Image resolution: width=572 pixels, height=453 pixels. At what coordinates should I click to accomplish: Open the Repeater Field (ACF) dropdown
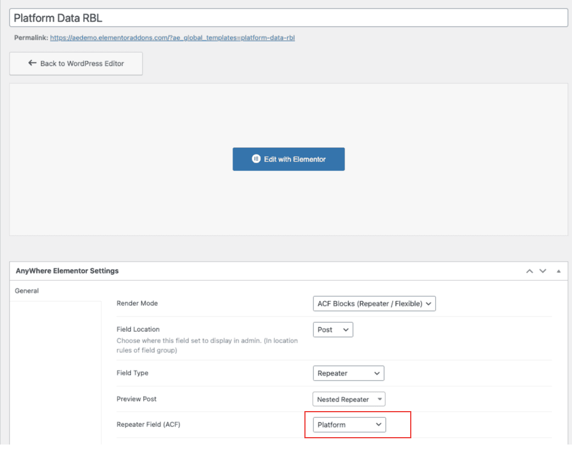[349, 425]
